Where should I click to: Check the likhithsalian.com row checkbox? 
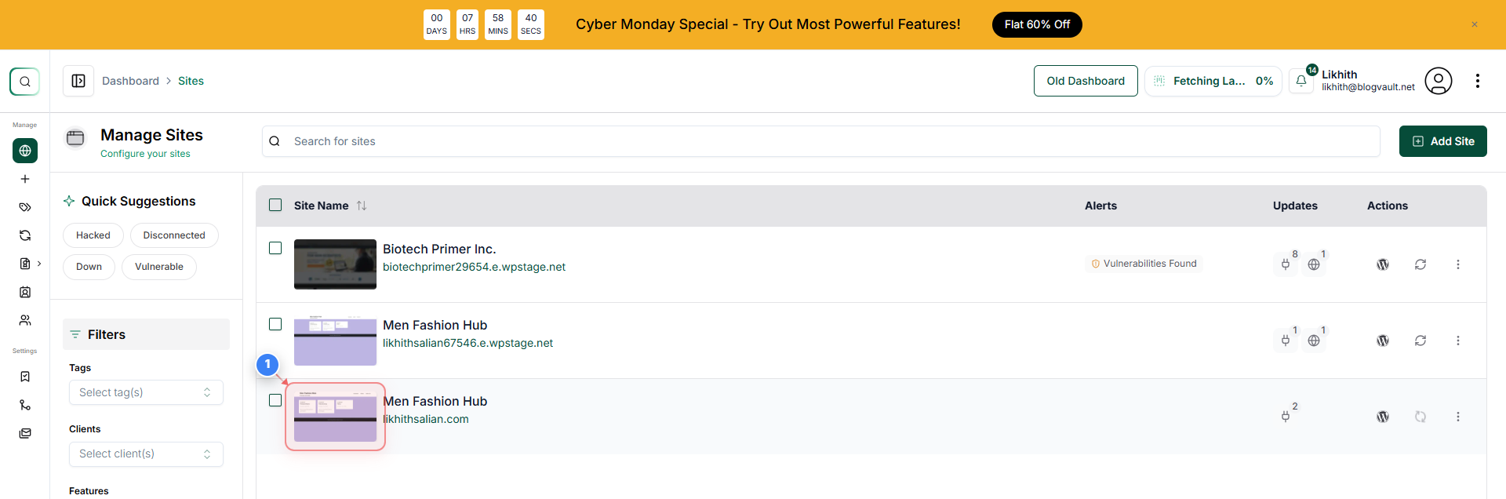[275, 400]
